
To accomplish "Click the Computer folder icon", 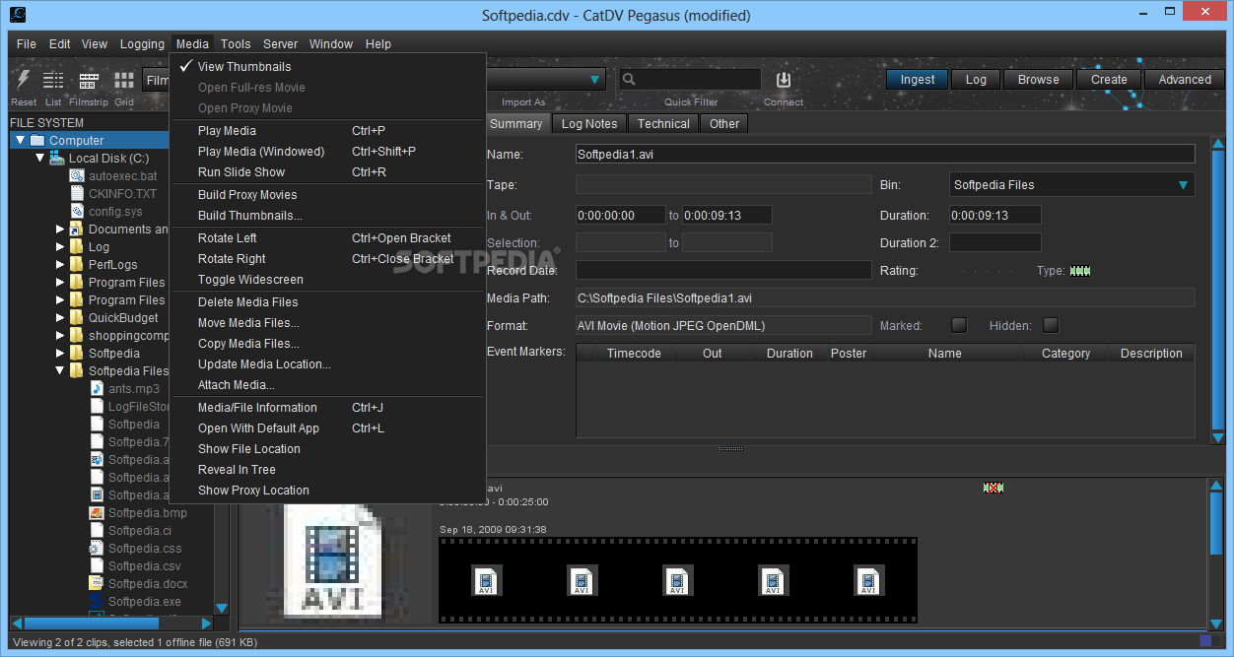I will 37,141.
